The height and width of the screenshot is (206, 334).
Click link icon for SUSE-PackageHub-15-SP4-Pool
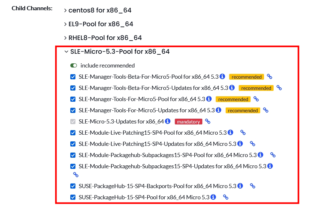226,197
